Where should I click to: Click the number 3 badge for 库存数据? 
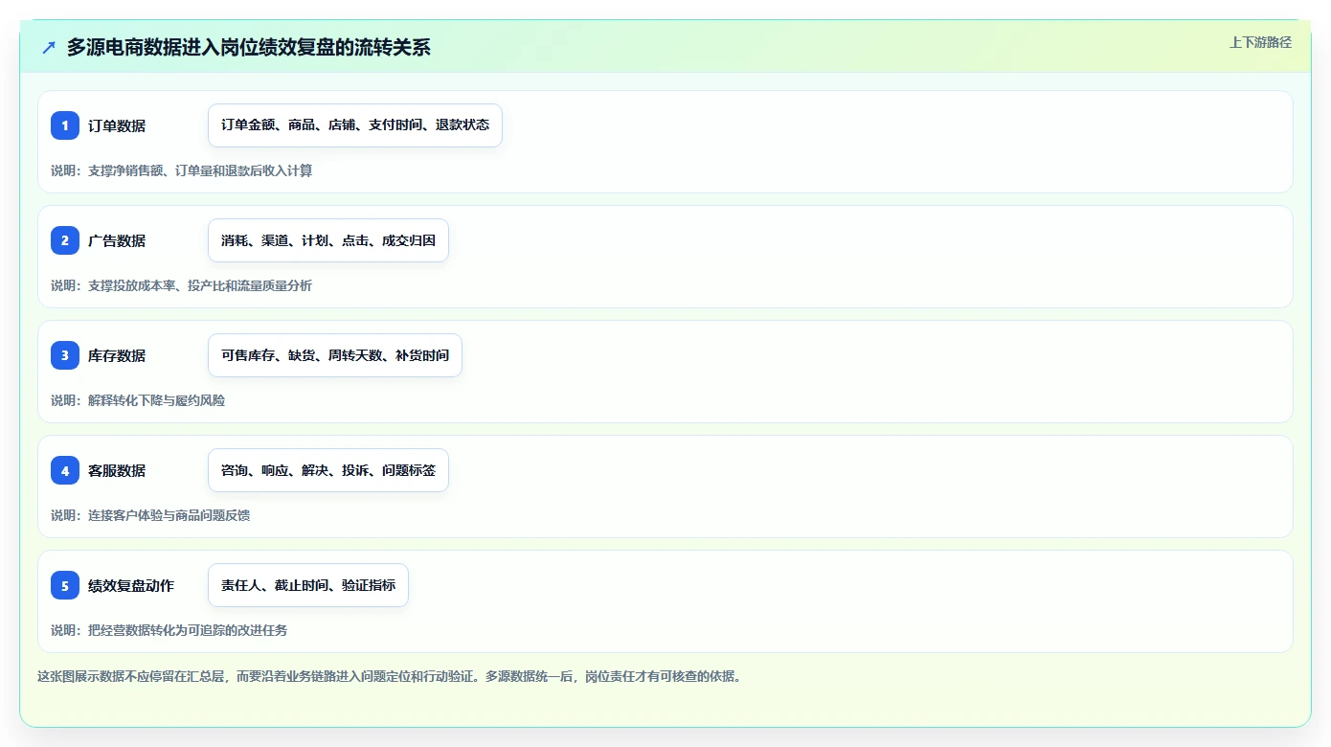pos(65,355)
